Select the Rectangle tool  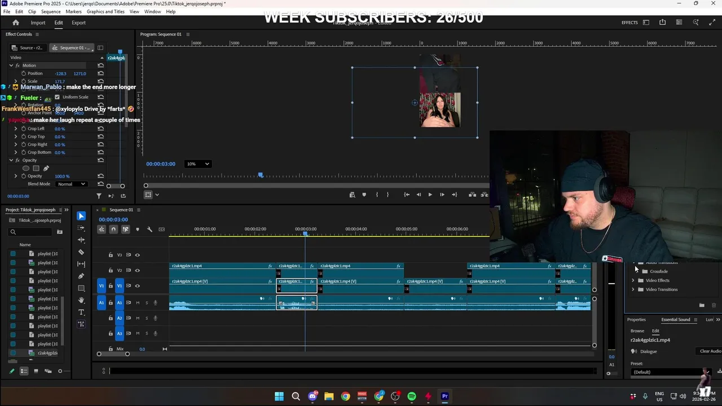click(81, 288)
